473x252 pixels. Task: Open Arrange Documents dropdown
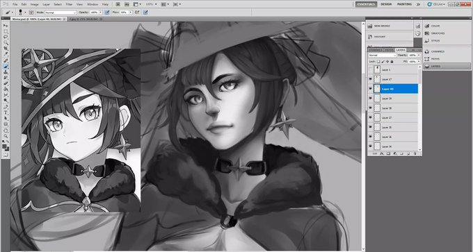click(x=165, y=4)
